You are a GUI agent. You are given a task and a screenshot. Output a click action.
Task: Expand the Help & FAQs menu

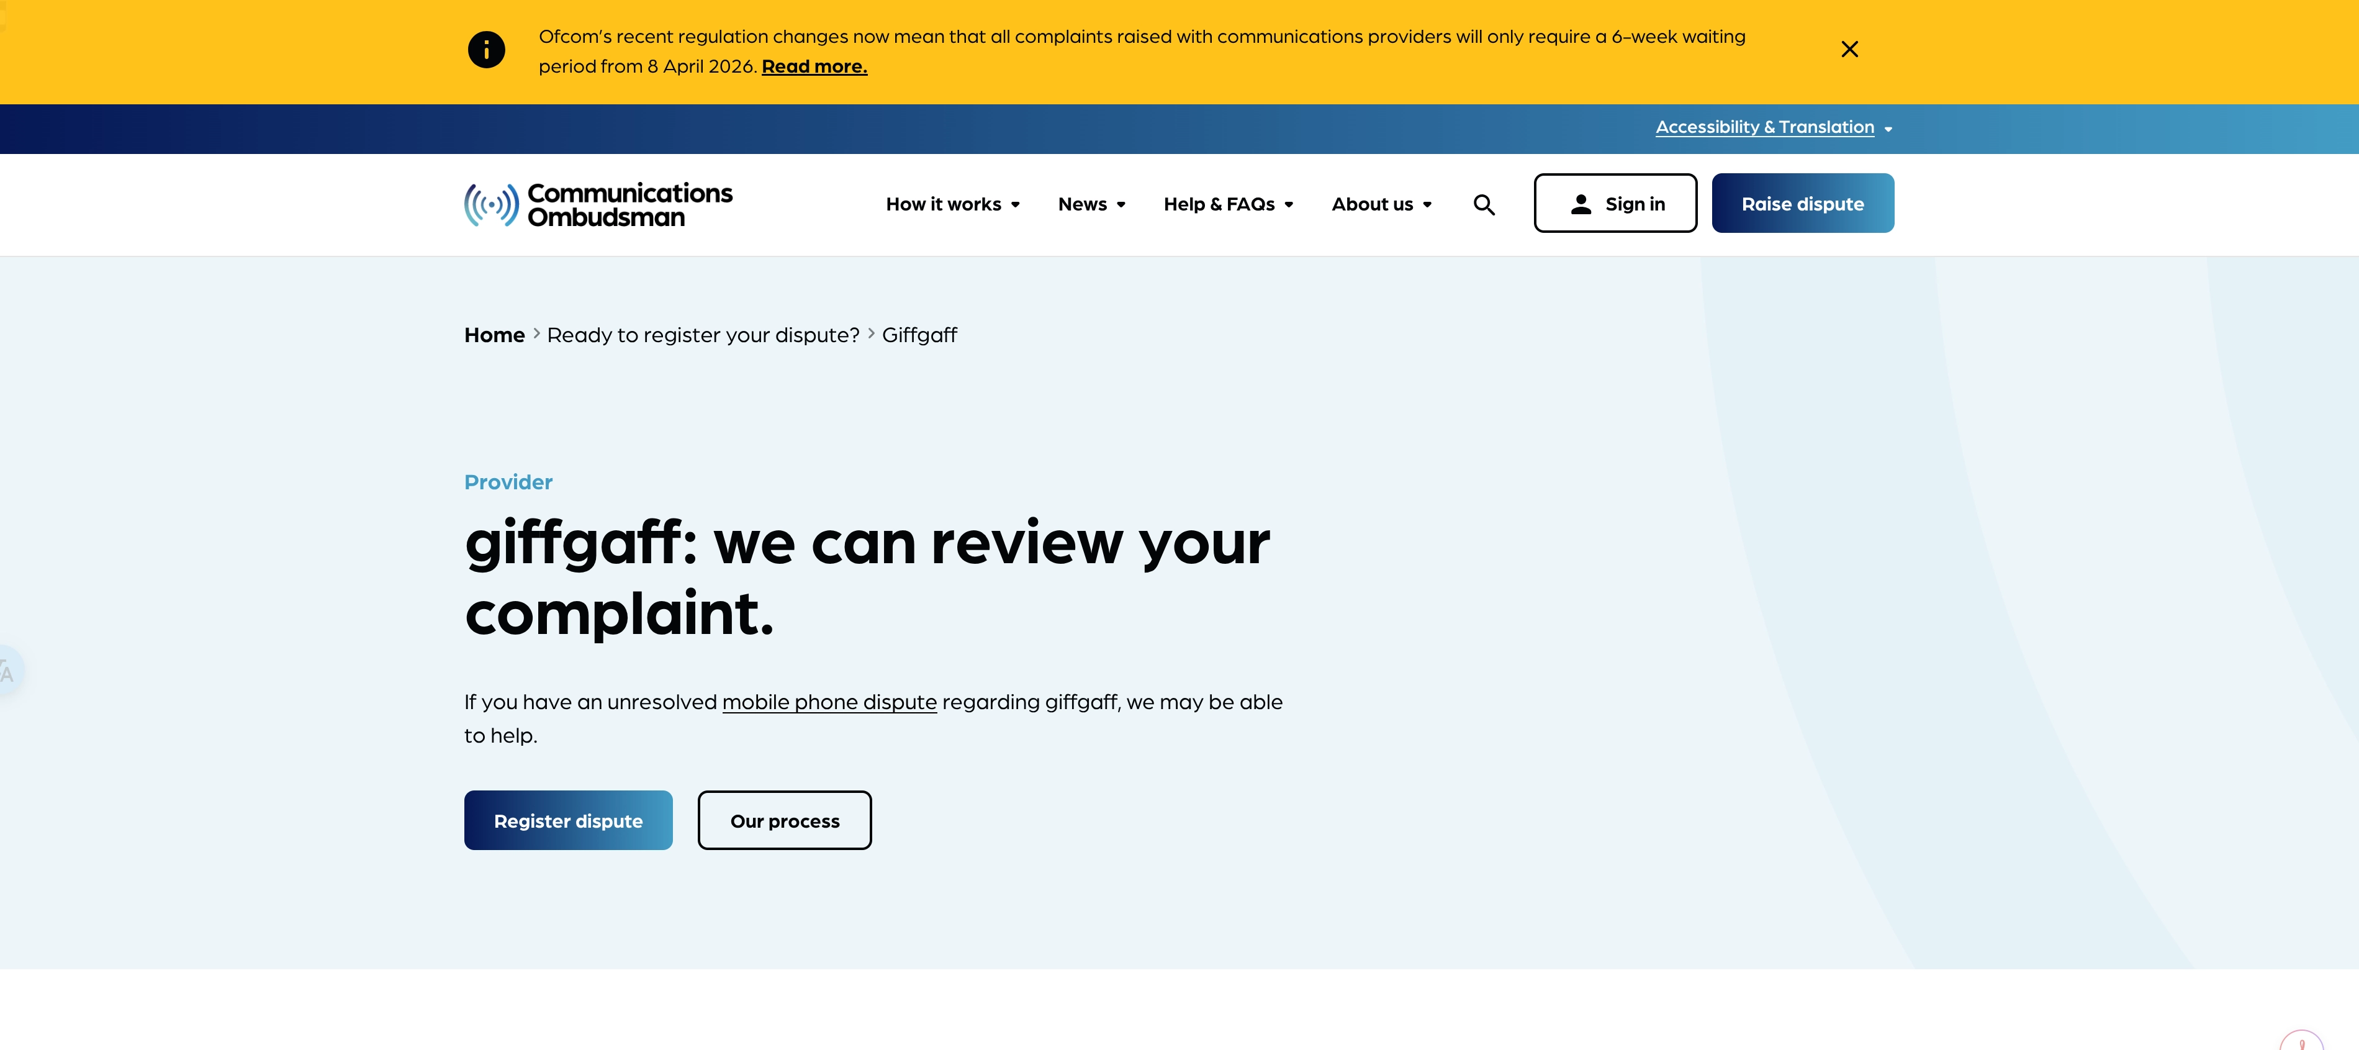pos(1228,204)
